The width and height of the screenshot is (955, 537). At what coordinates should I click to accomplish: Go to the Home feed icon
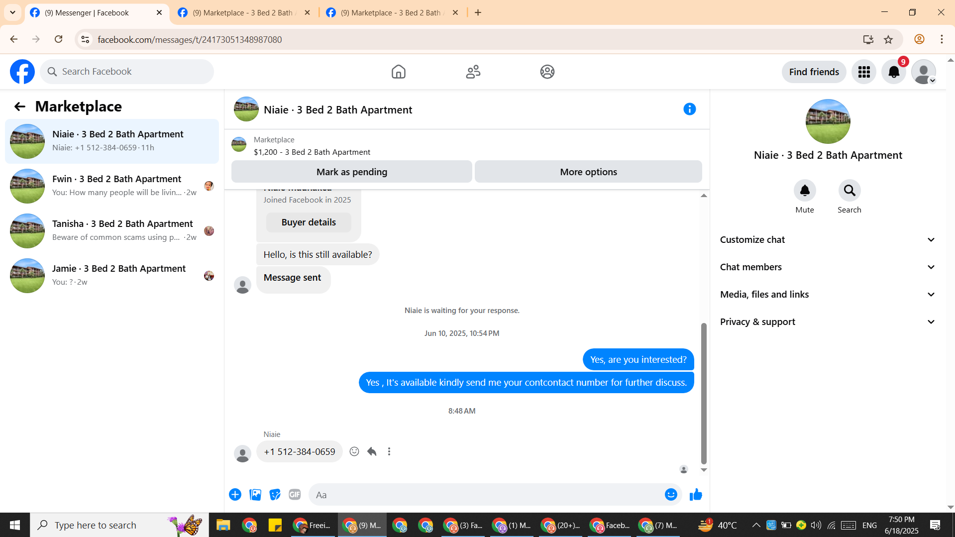398,72
